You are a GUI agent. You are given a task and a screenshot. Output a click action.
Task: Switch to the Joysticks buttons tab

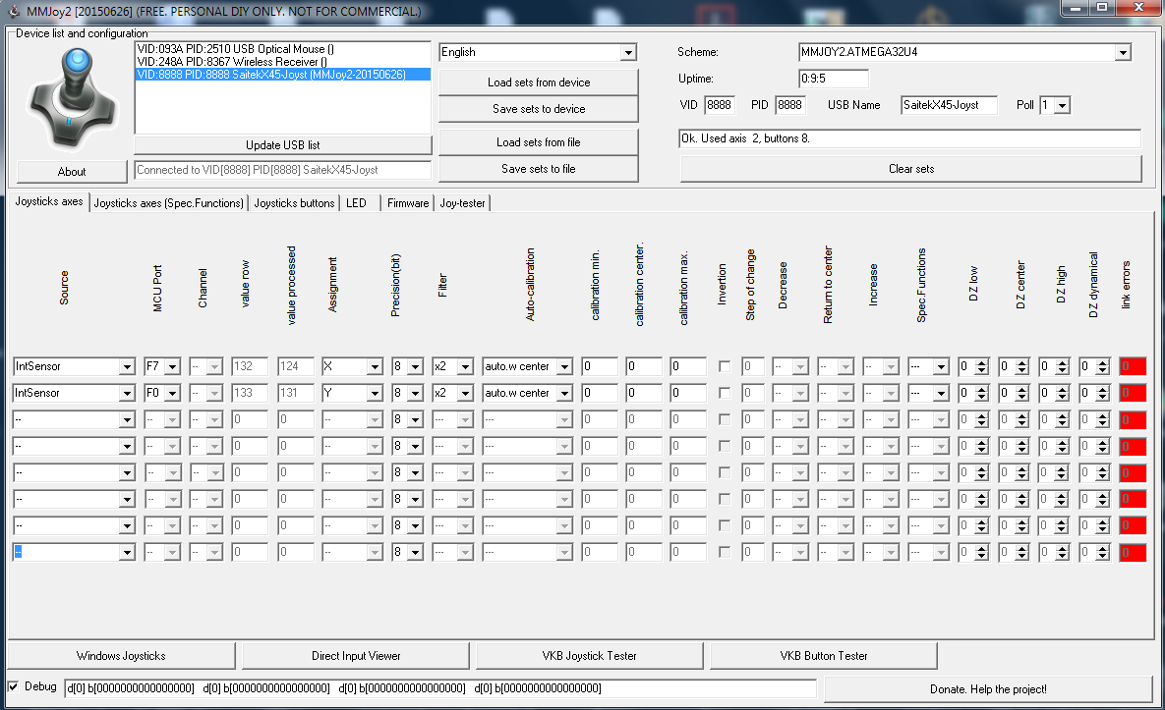(295, 203)
